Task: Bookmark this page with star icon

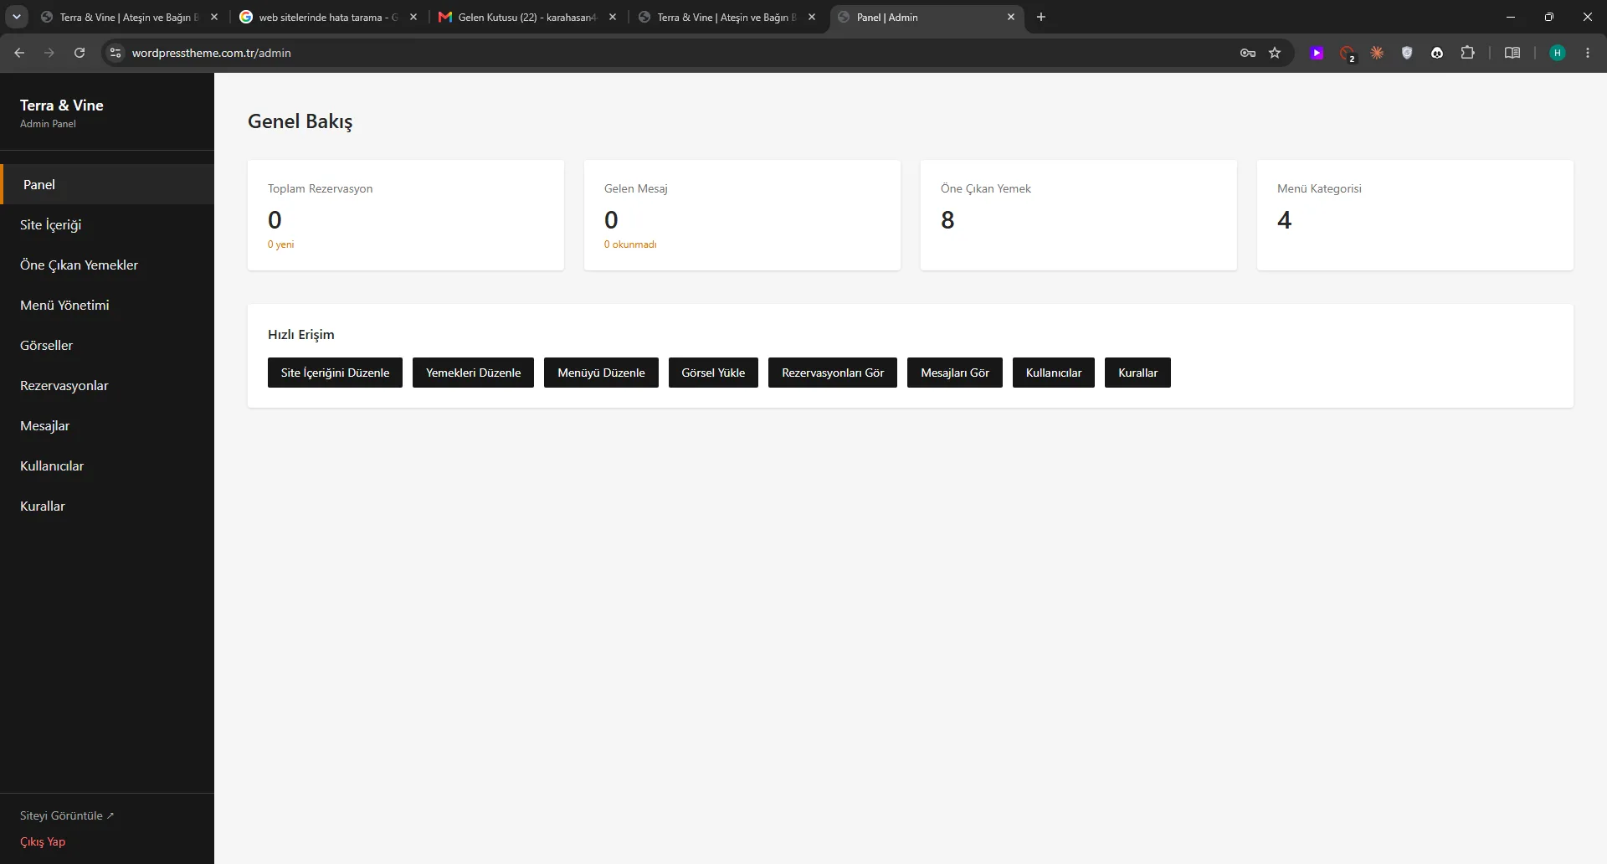Action: pos(1275,53)
